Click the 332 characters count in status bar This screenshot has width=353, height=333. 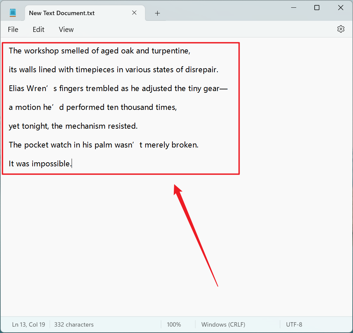pyautogui.click(x=74, y=325)
